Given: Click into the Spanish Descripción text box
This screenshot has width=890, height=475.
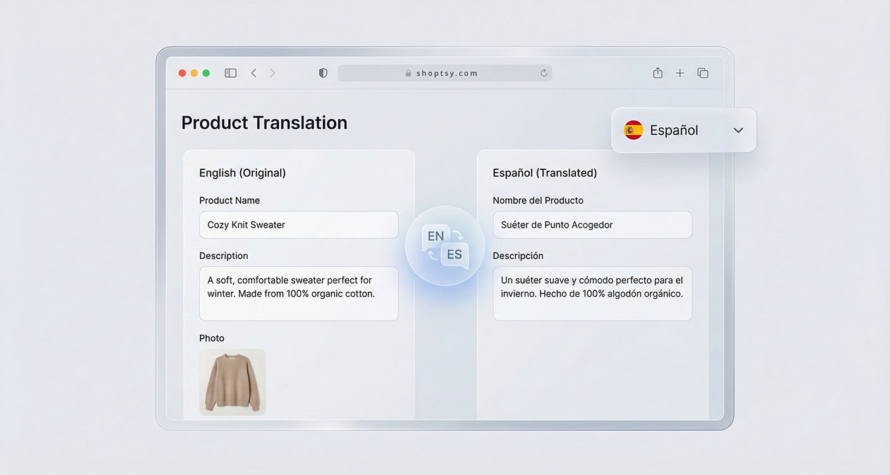Looking at the screenshot, I should coord(592,294).
